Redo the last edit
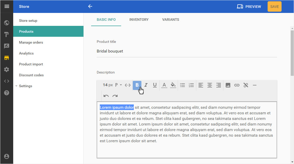 point(115,96)
